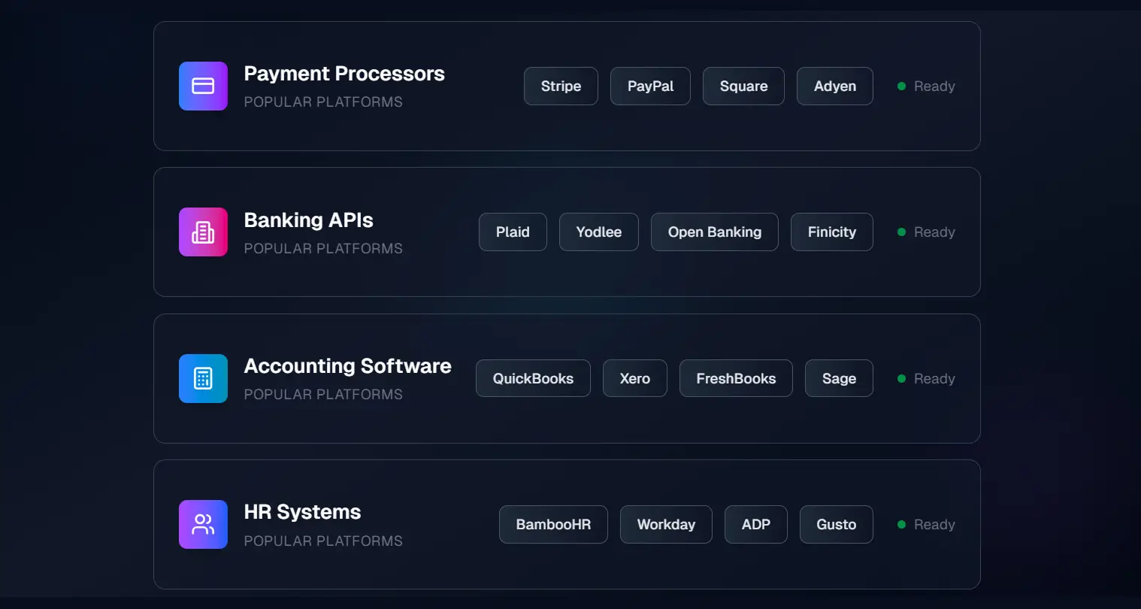Click the green status dot in HR Systems row
Image resolution: width=1141 pixels, height=609 pixels.
coord(901,524)
